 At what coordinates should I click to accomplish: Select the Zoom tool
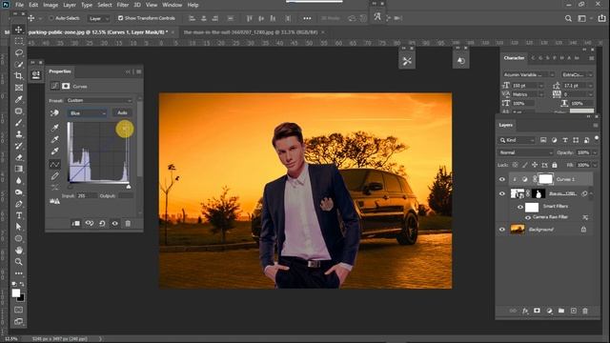point(19,262)
